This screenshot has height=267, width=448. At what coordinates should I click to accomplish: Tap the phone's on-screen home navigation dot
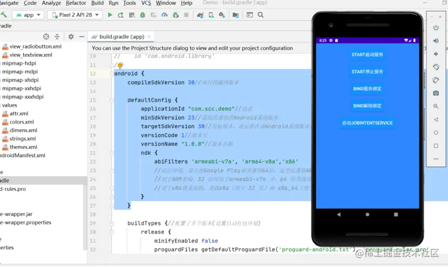(367, 215)
